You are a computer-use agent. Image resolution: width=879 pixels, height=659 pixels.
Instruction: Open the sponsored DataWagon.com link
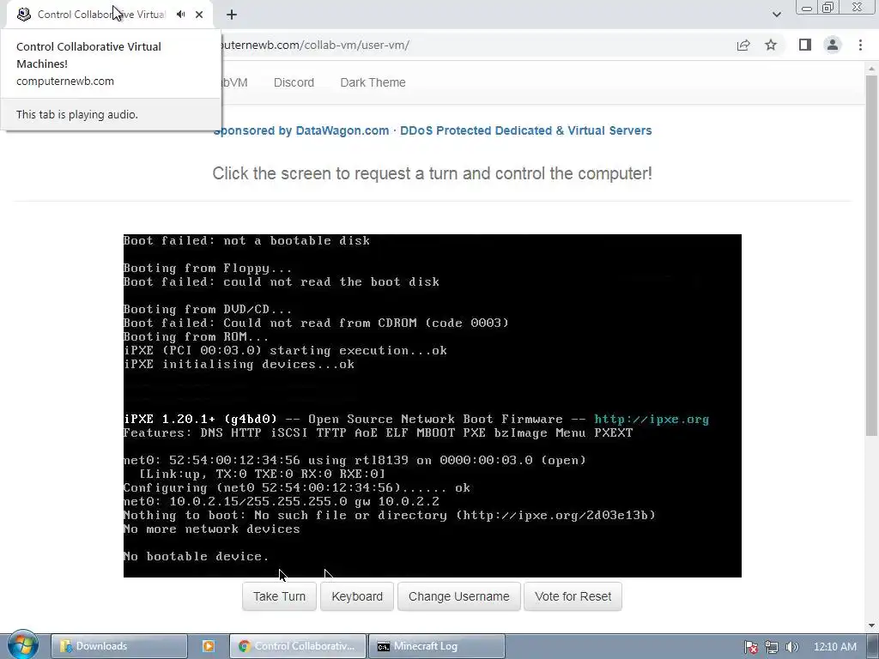point(433,130)
